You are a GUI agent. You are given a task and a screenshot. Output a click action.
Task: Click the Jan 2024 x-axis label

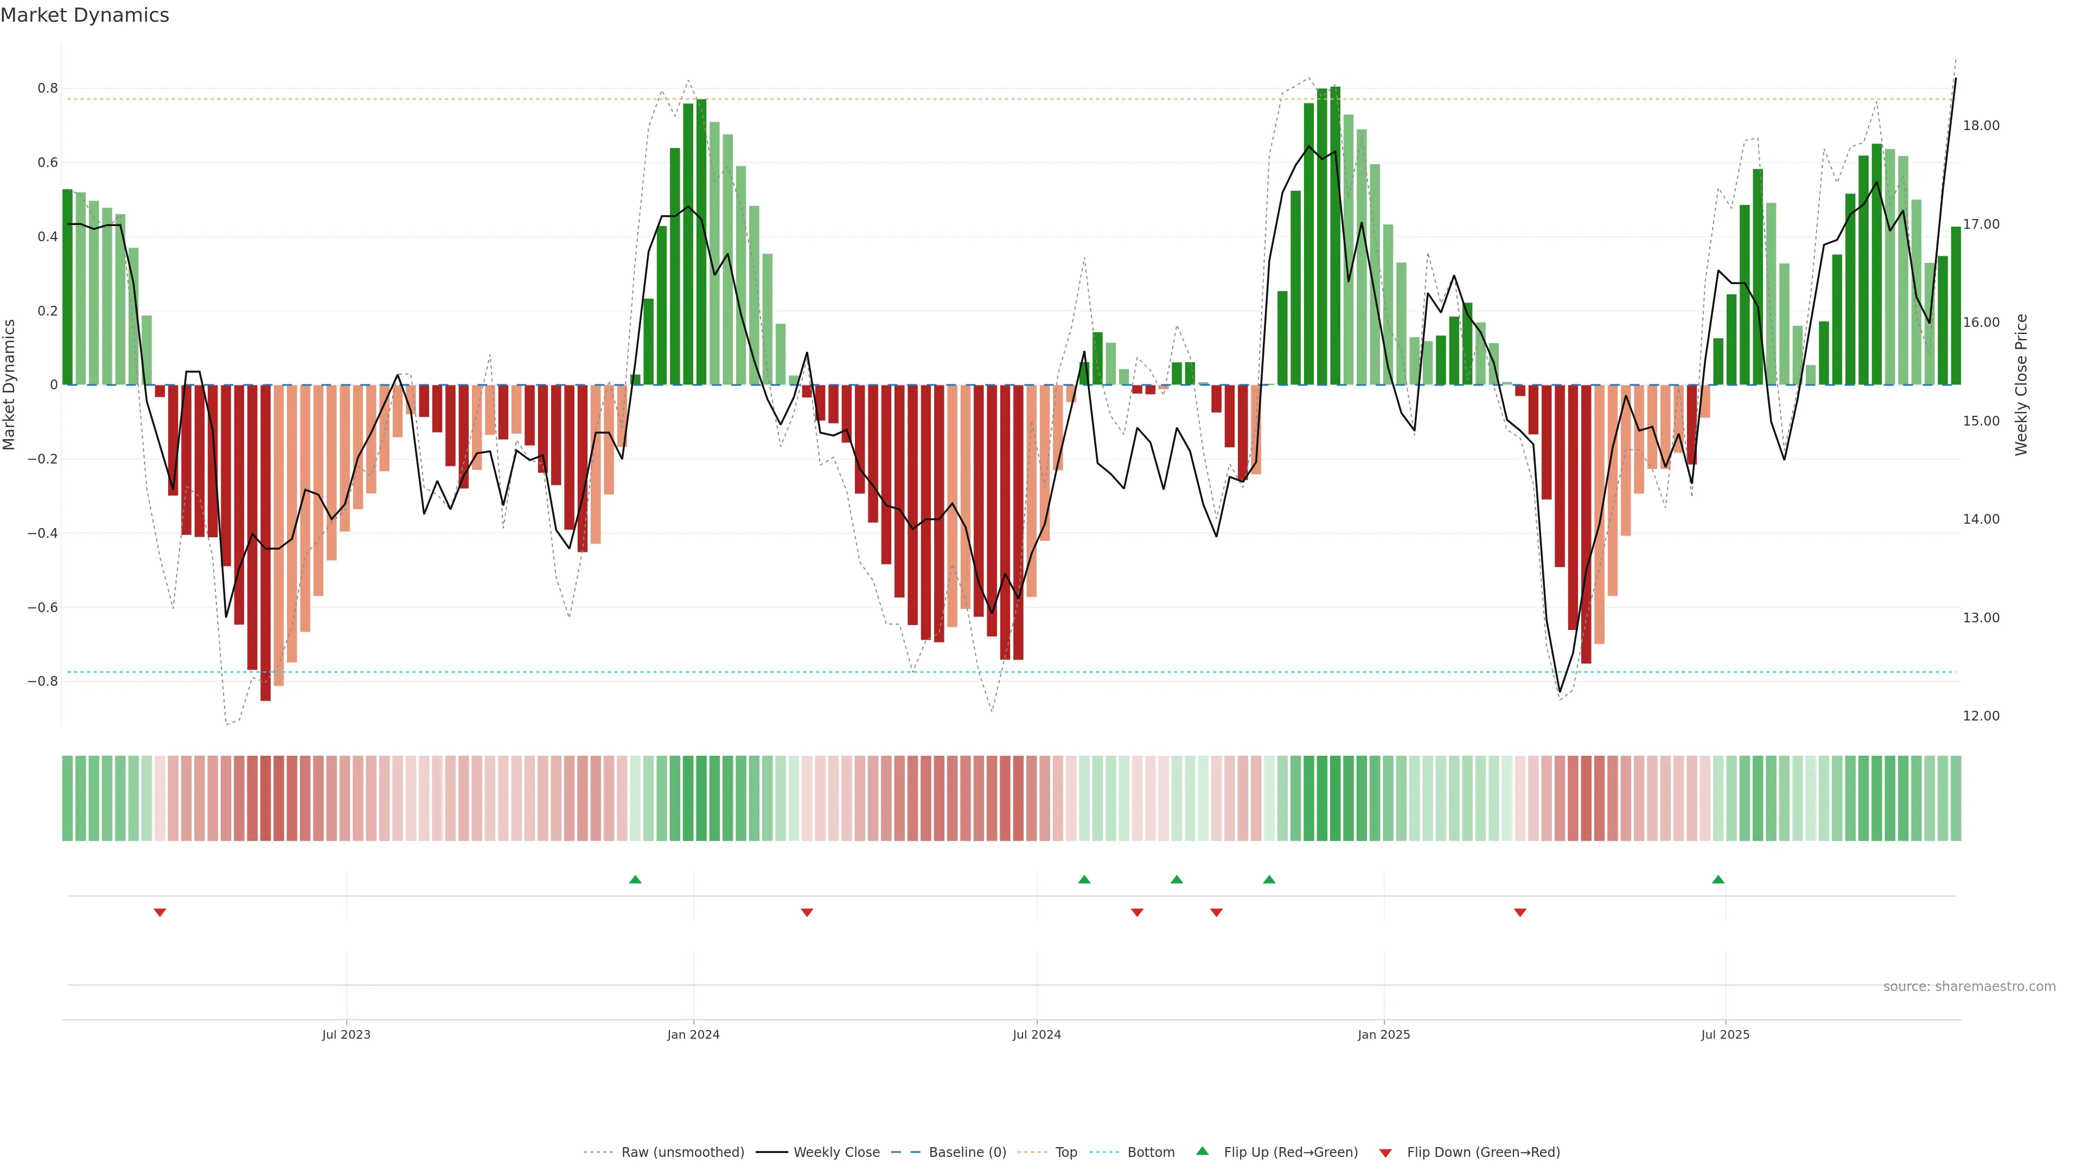693,1034
